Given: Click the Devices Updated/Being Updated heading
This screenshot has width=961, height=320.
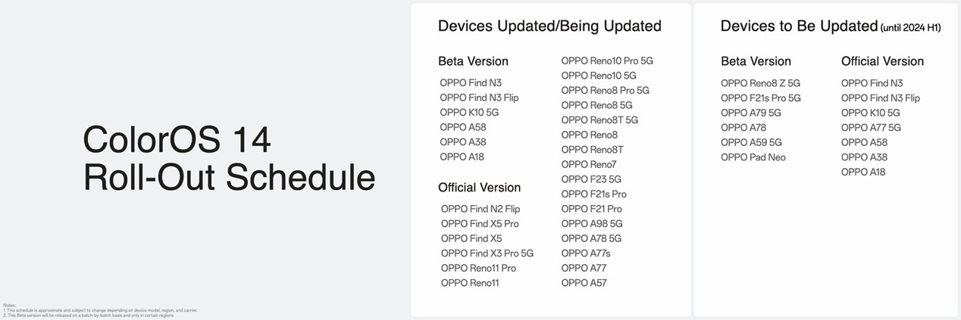Looking at the screenshot, I should coord(549,26).
